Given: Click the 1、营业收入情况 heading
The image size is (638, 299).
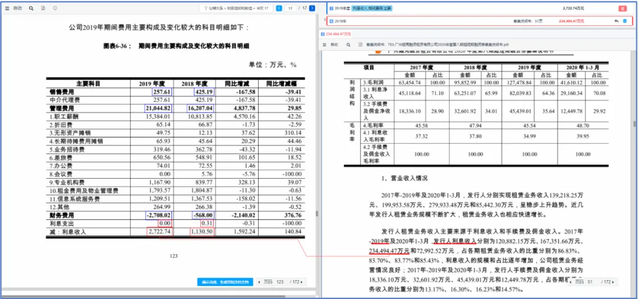Looking at the screenshot, I should (x=405, y=178).
